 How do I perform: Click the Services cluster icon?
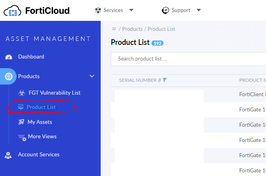(98, 10)
